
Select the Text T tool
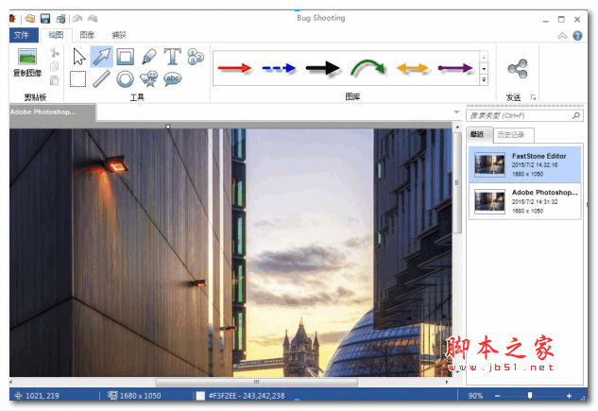tap(172, 57)
